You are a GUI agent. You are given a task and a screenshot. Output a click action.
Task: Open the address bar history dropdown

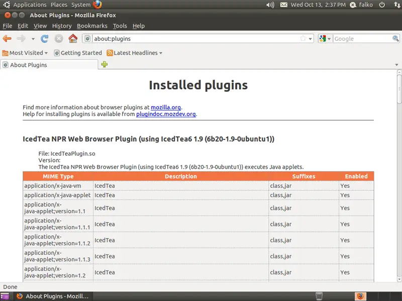click(x=310, y=39)
